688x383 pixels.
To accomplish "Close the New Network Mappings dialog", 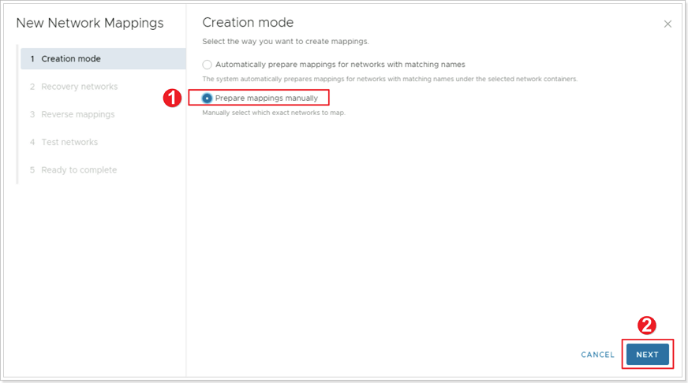I will 667,24.
